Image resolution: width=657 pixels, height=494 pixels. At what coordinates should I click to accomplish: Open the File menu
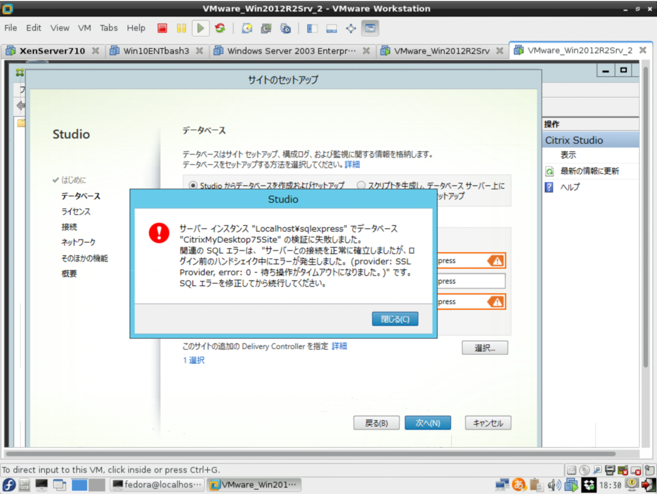pyautogui.click(x=10, y=28)
